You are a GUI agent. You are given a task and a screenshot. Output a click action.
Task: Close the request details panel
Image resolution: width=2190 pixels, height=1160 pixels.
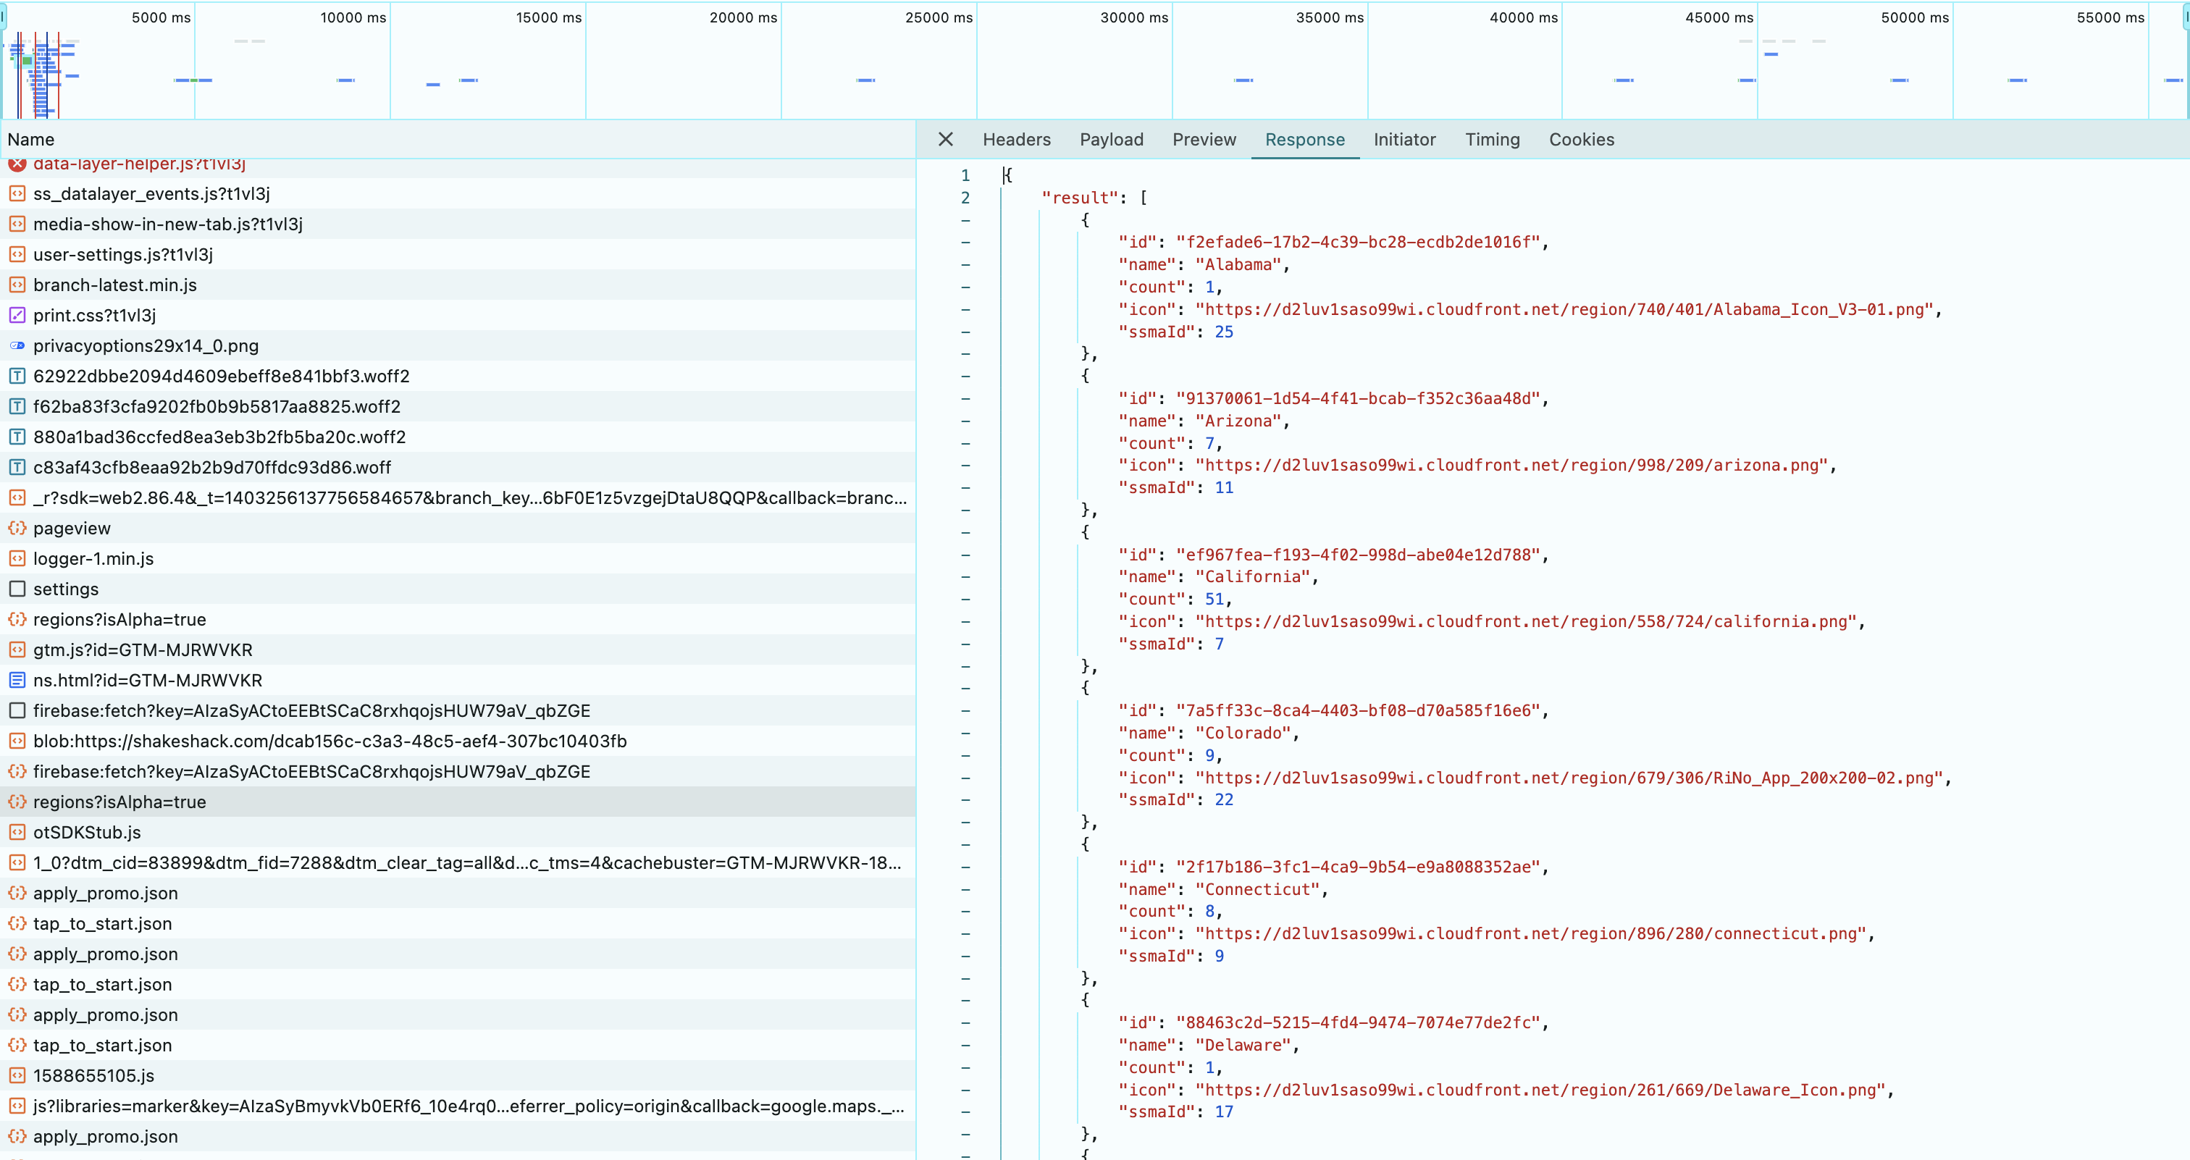pos(945,139)
